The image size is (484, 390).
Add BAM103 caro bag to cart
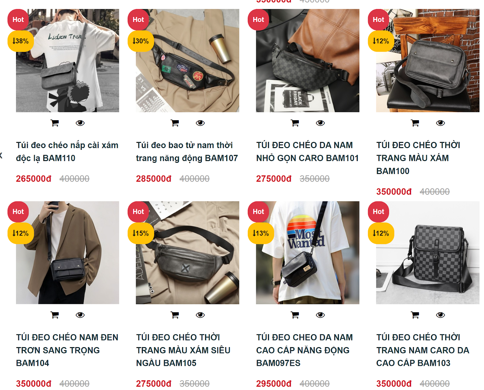pos(415,315)
